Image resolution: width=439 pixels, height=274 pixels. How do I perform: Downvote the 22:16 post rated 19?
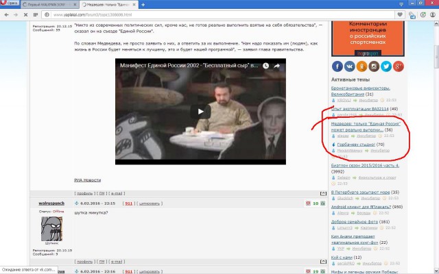pyautogui.click(x=308, y=271)
